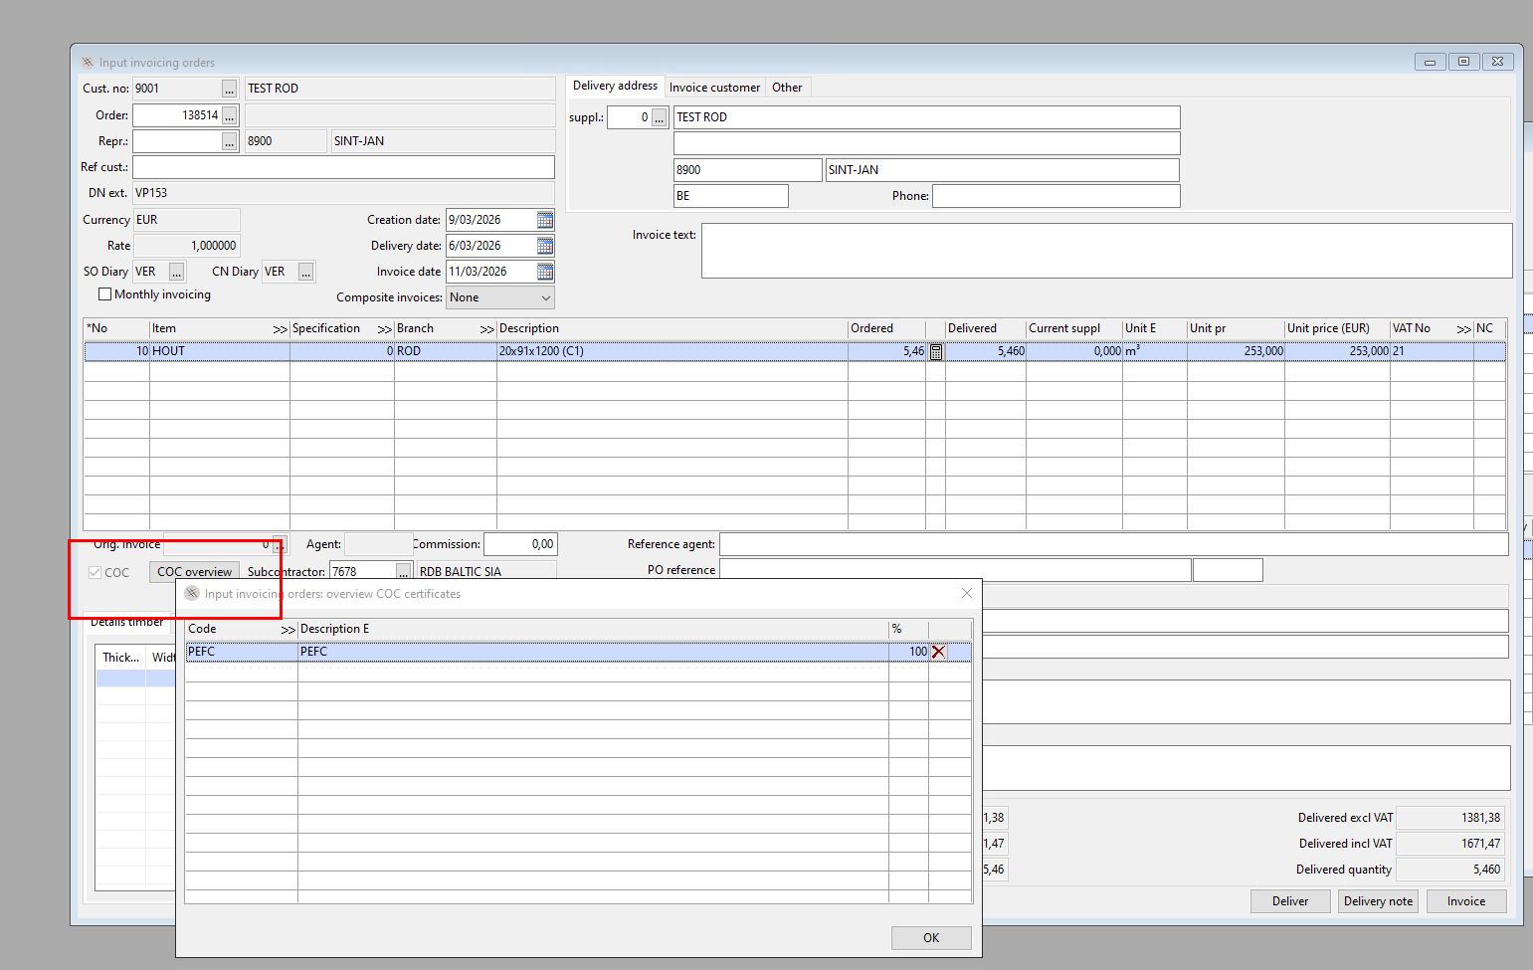Expand the Item column chevron in grid header
Viewport: 1533px width, 970px height.
point(280,329)
